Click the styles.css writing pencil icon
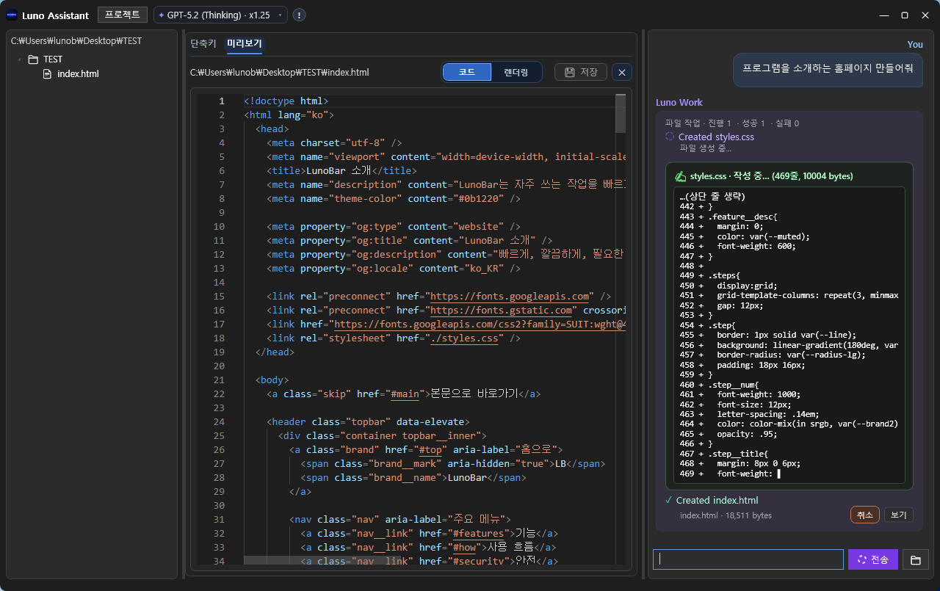The width and height of the screenshot is (940, 591). tap(680, 176)
